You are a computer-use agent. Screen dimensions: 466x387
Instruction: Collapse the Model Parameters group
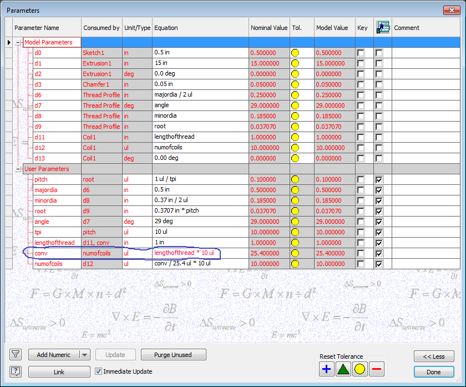18,42
